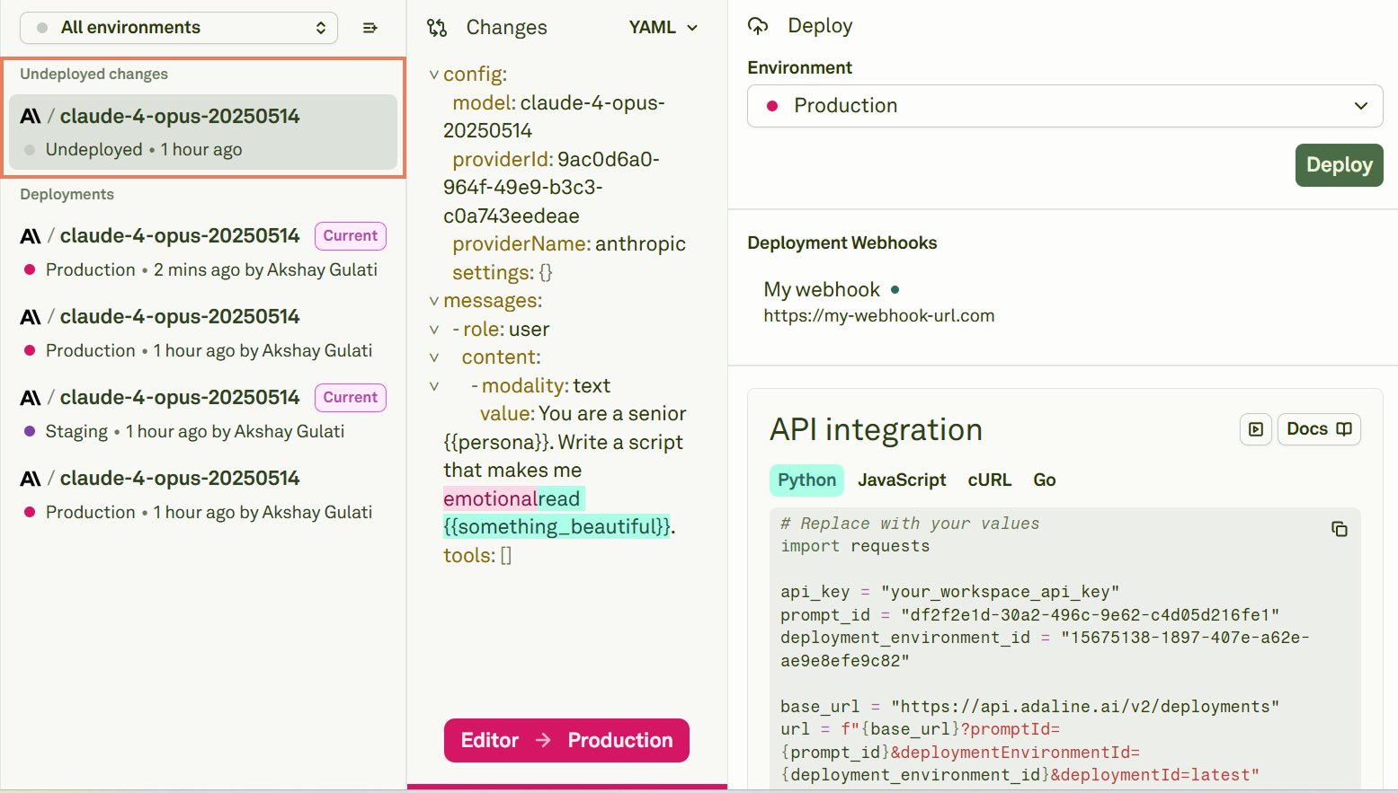This screenshot has height=793, width=1398.
Task: Click the Changes compare icon
Action: tap(437, 28)
